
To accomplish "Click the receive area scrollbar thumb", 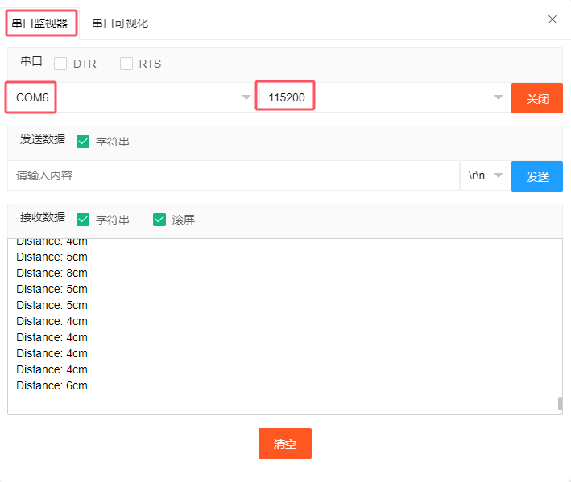I will coord(560,404).
